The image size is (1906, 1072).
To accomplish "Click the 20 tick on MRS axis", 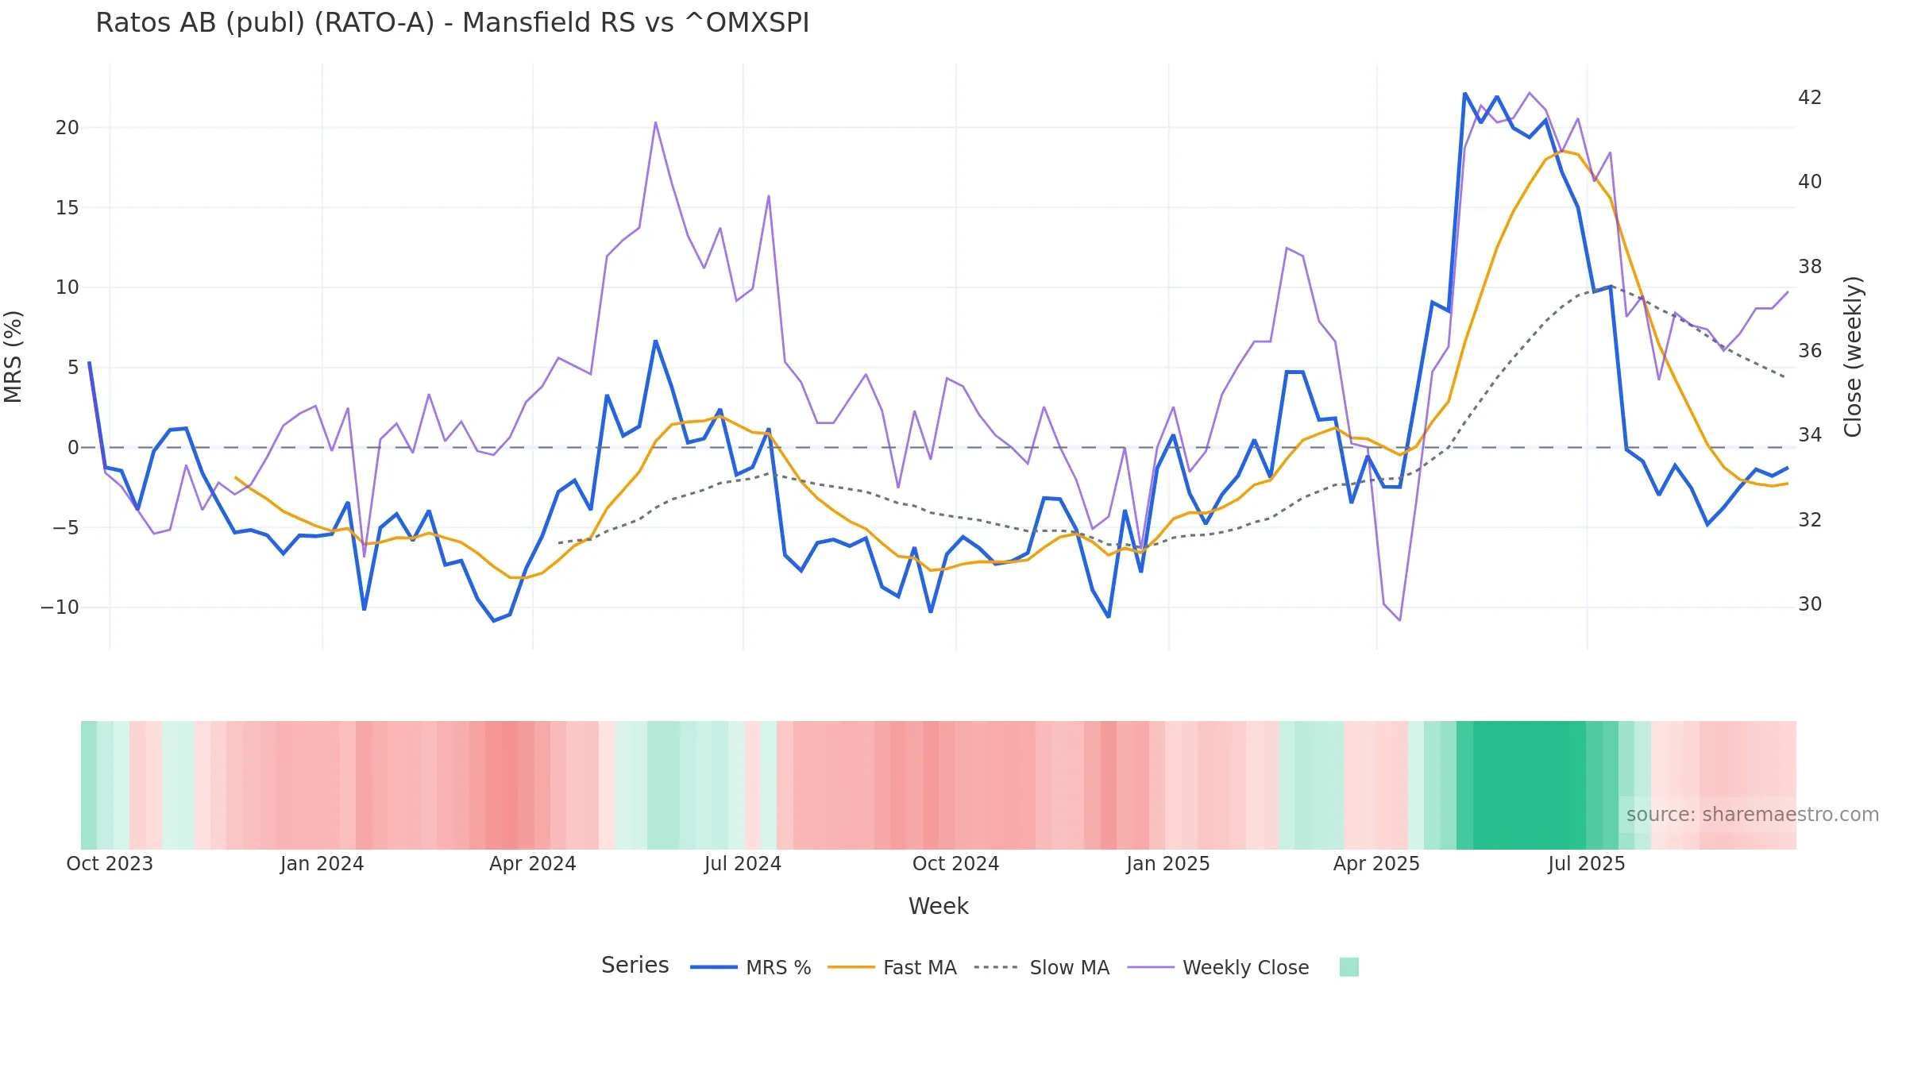I will [68, 128].
